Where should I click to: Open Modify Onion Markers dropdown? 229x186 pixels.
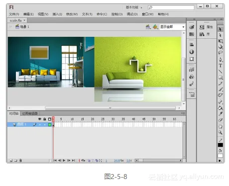pyautogui.click(x=101, y=161)
